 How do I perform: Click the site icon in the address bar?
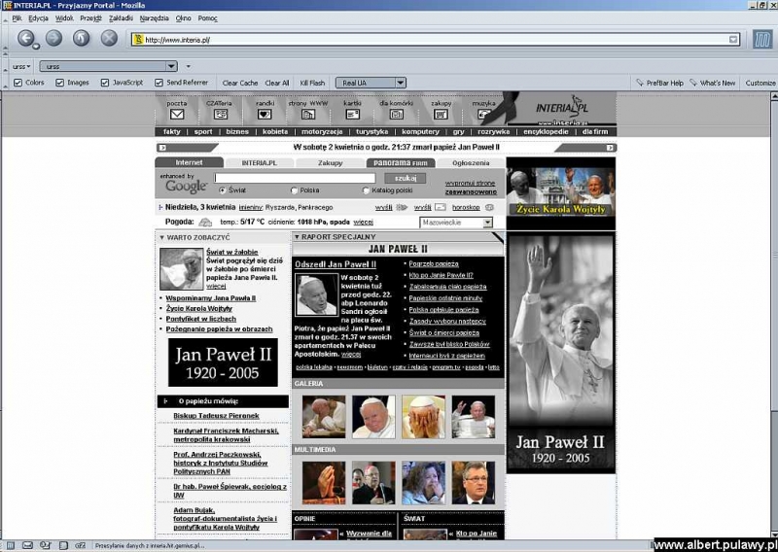[138, 40]
